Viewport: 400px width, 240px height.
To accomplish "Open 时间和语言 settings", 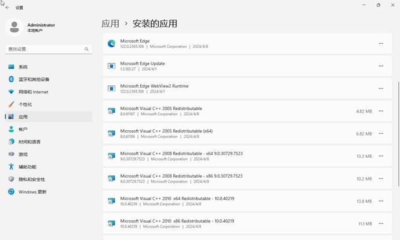I will coord(49,142).
